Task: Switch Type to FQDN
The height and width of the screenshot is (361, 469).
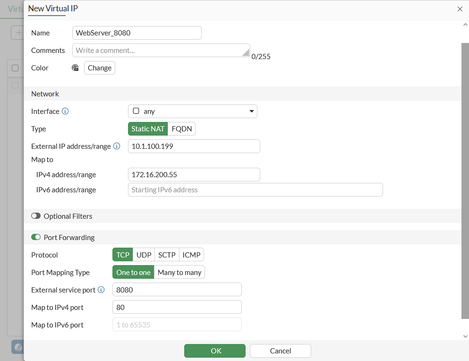Action: tap(181, 129)
